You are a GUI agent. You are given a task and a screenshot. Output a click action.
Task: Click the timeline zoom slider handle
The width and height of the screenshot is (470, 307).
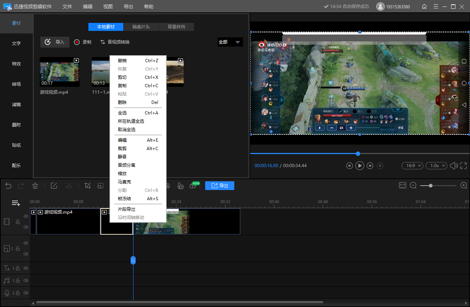(431, 186)
